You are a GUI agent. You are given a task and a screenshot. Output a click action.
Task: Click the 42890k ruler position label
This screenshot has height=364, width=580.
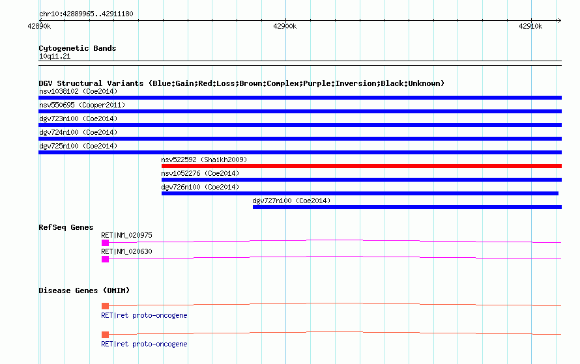coord(39,26)
